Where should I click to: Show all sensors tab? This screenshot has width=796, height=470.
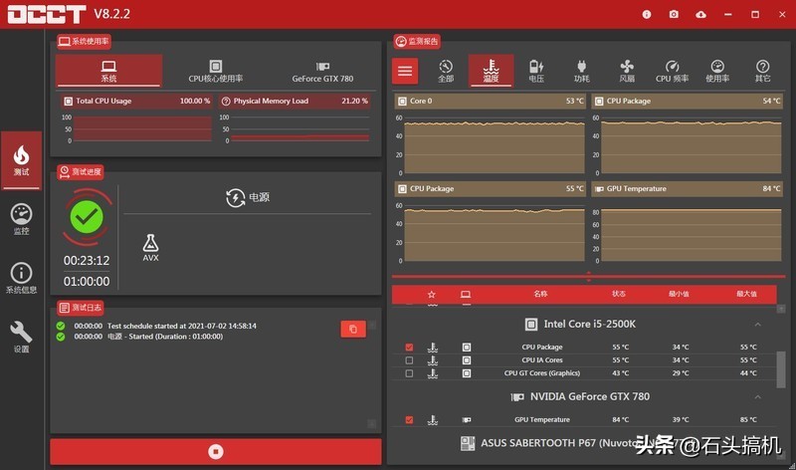[x=446, y=71]
